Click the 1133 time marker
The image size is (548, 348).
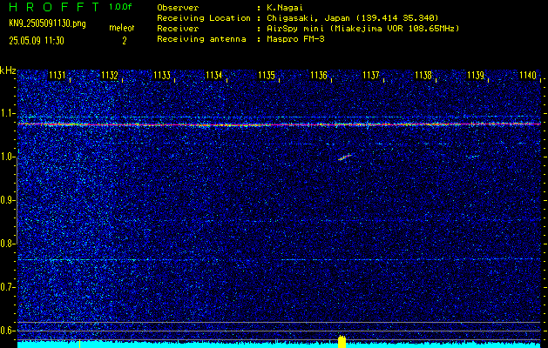tap(162, 75)
